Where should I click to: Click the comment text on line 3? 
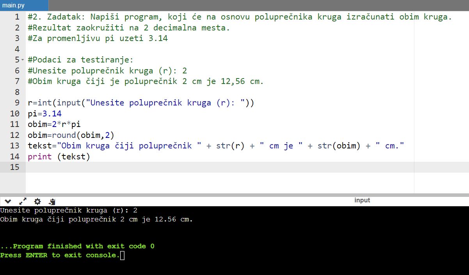pyautogui.click(x=98, y=39)
